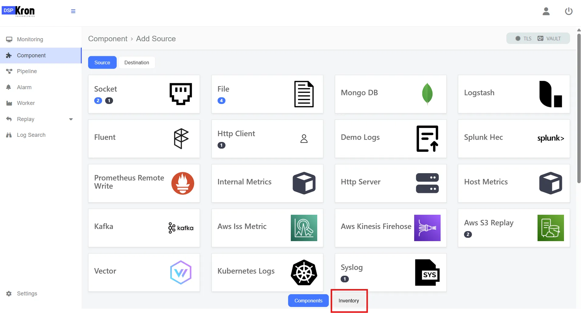Select the Kubernetes Logs title
This screenshot has width=581, height=313.
coord(246,271)
